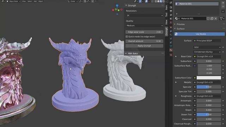Screen dimensions: 226x127
Task: Expand the Preview panel
Action: pos(175,24)
